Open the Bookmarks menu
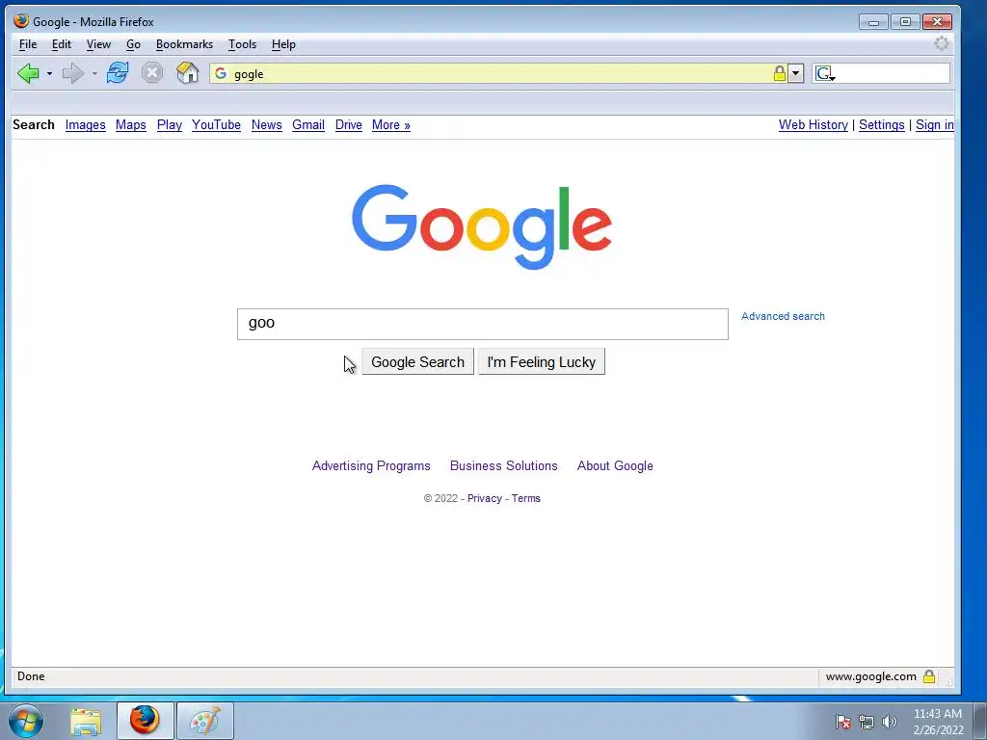 coord(184,44)
